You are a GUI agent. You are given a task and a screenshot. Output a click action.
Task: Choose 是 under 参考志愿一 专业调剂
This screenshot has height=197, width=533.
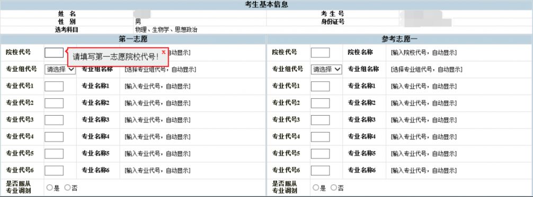316,187
